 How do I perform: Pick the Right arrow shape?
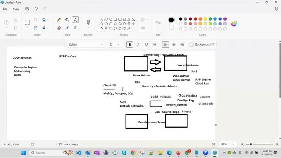point(115,24)
